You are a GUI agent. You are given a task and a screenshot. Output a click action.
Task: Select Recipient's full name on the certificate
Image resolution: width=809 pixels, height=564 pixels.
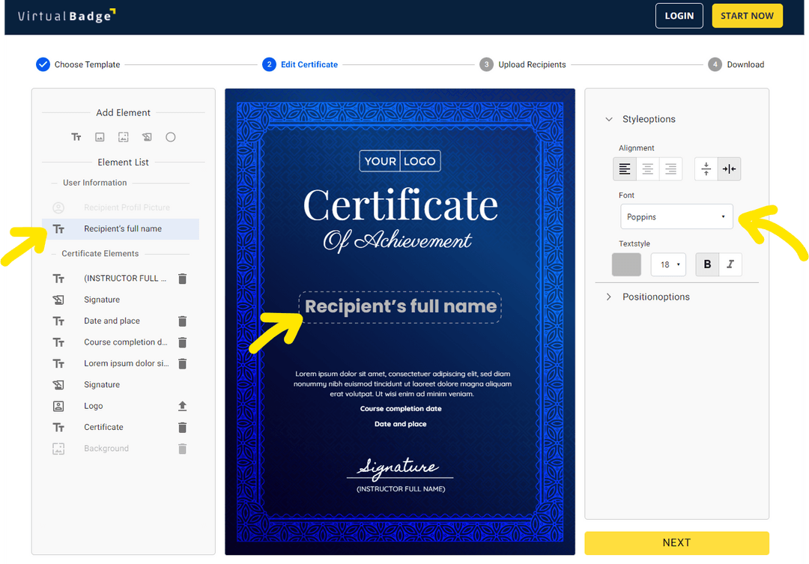pyautogui.click(x=400, y=306)
